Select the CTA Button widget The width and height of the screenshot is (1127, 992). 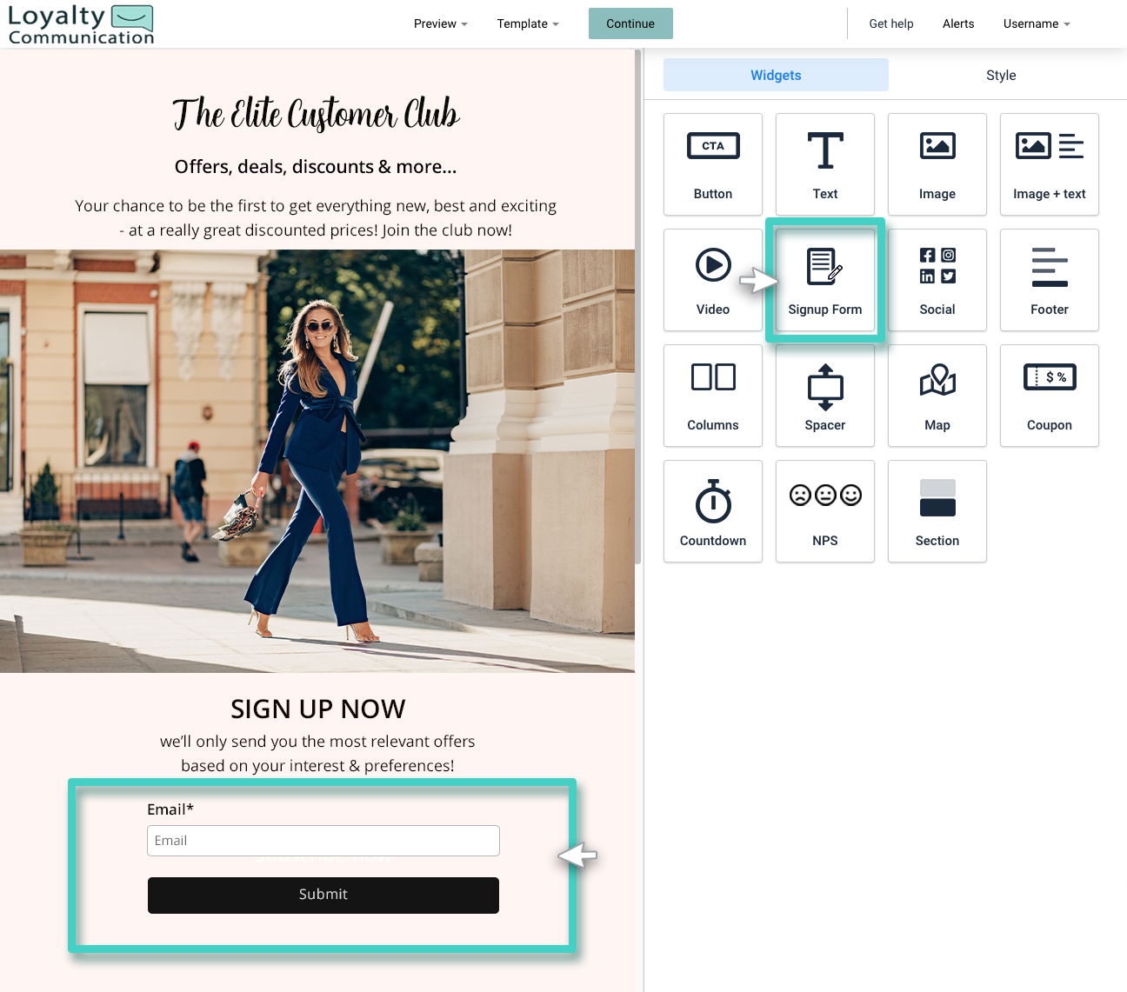pos(712,164)
